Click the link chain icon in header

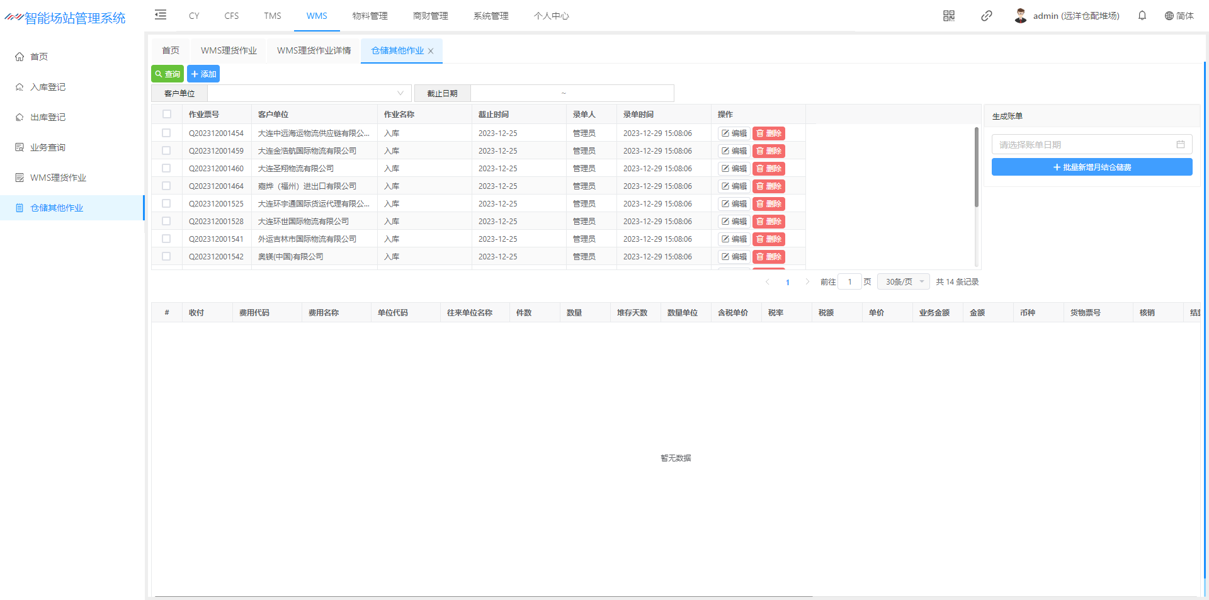[986, 16]
